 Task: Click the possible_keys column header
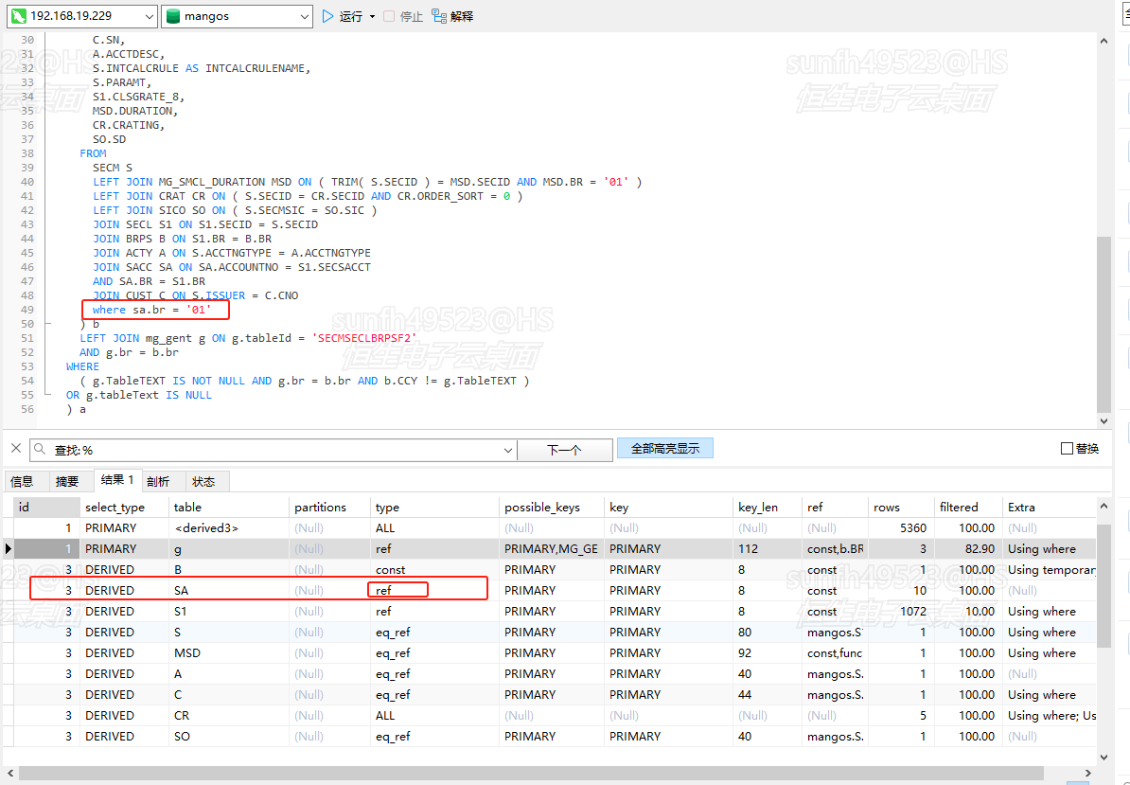tap(541, 508)
